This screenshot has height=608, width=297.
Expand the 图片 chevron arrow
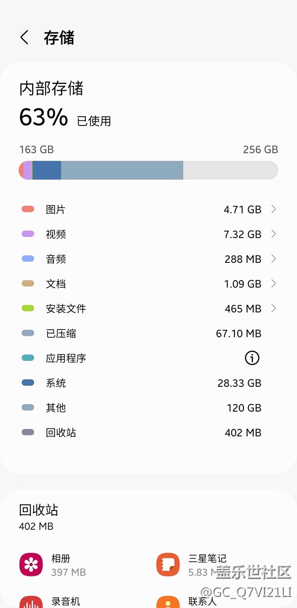[273, 209]
